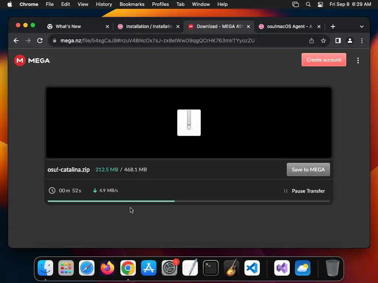Image resolution: width=378 pixels, height=283 pixels.
Task: Click the MEGA logo in the page header
Action: point(32,60)
